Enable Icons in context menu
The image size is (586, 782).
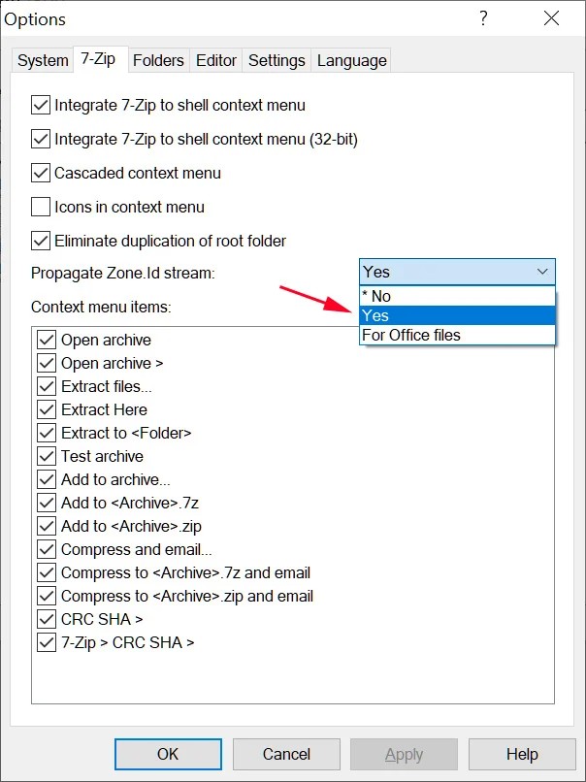[41, 207]
